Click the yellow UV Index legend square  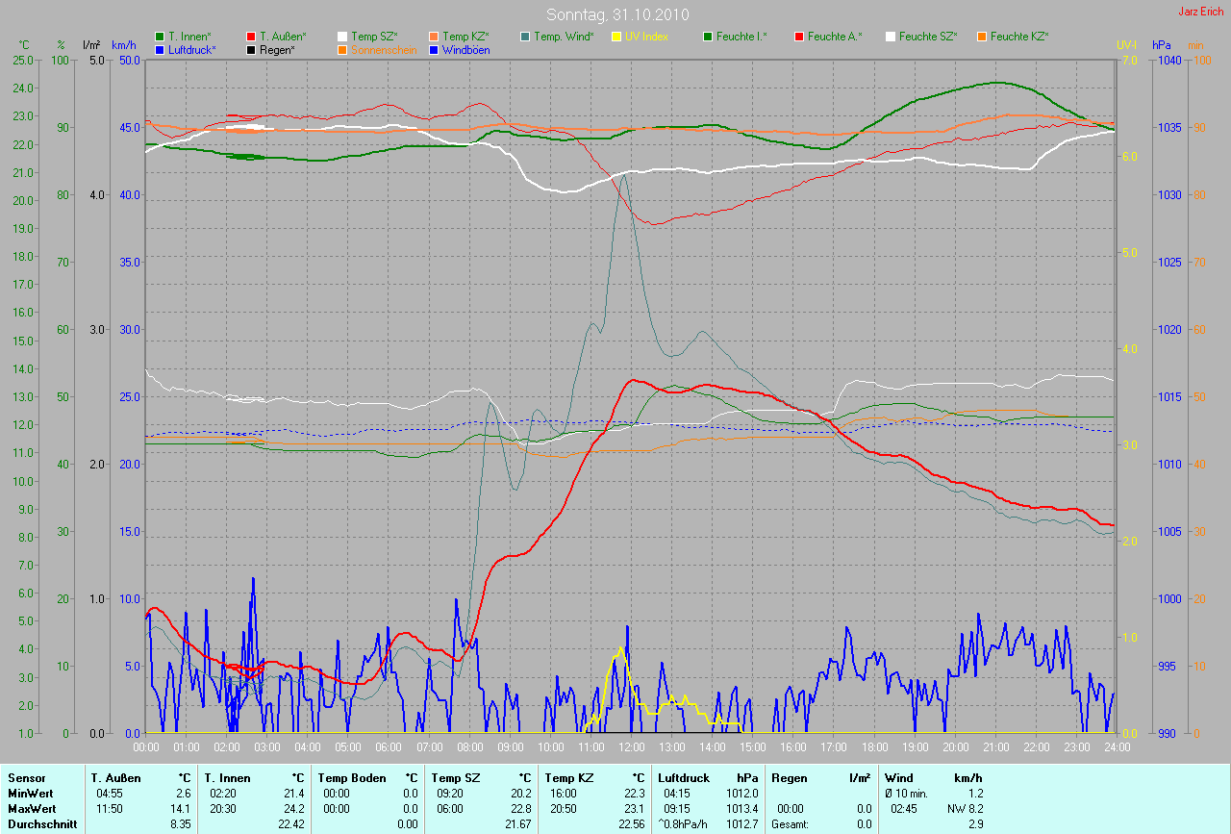pyautogui.click(x=616, y=37)
